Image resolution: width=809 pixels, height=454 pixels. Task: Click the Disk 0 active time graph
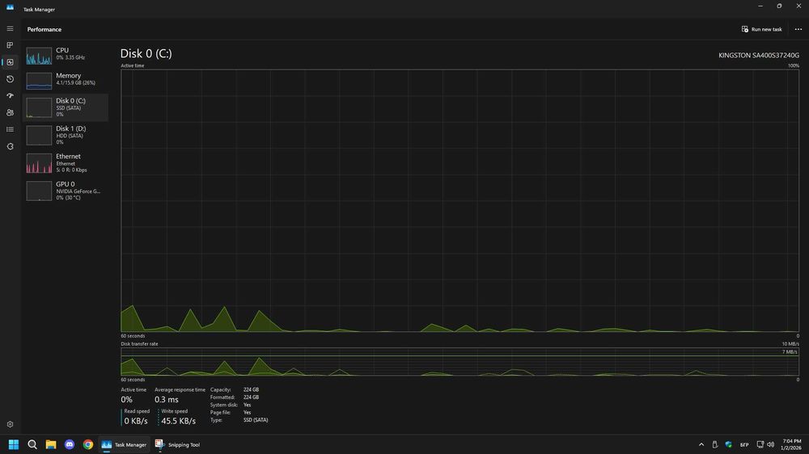coord(460,200)
